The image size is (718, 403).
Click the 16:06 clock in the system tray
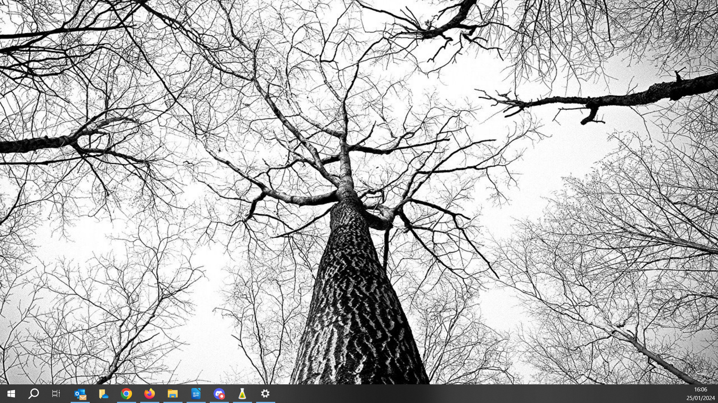point(700,390)
